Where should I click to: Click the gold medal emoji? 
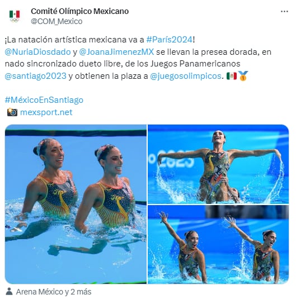243,76
